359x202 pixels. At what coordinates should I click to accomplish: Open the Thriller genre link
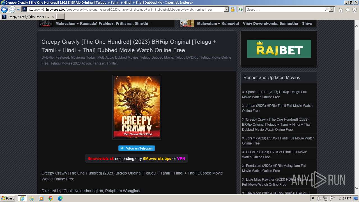112,63
